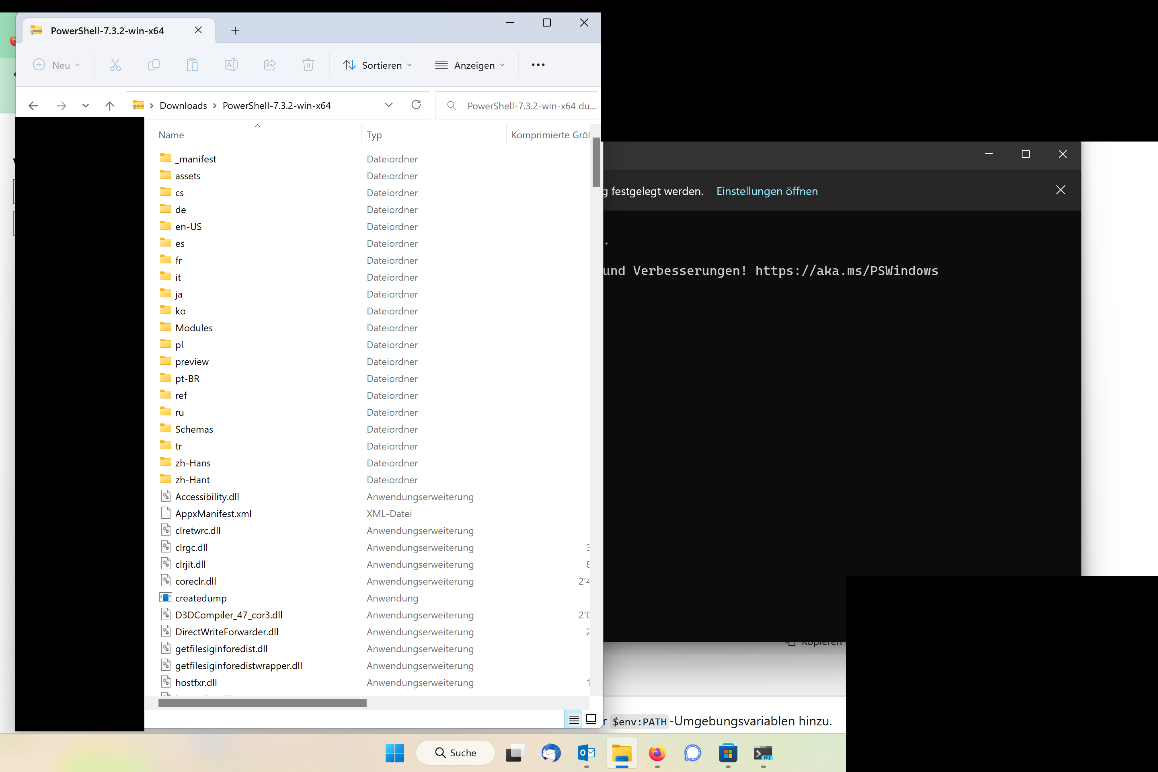The height and width of the screenshot is (772, 1158).
Task: Click the horizontal scrollbar thumb in file list
Action: [263, 703]
